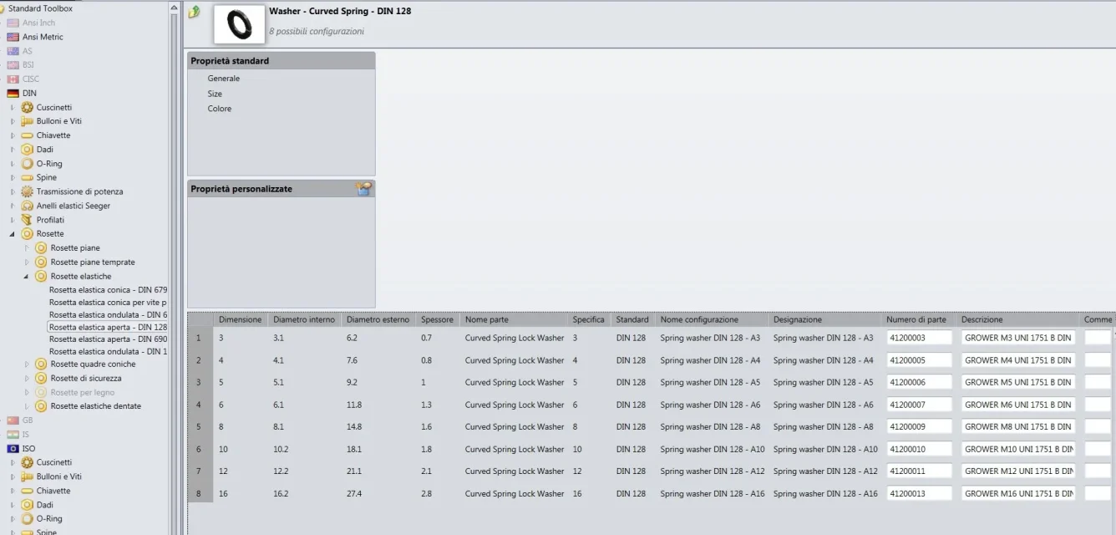1116x535 pixels.
Task: Click the outer diameter value 27.4
Action: [x=354, y=494]
